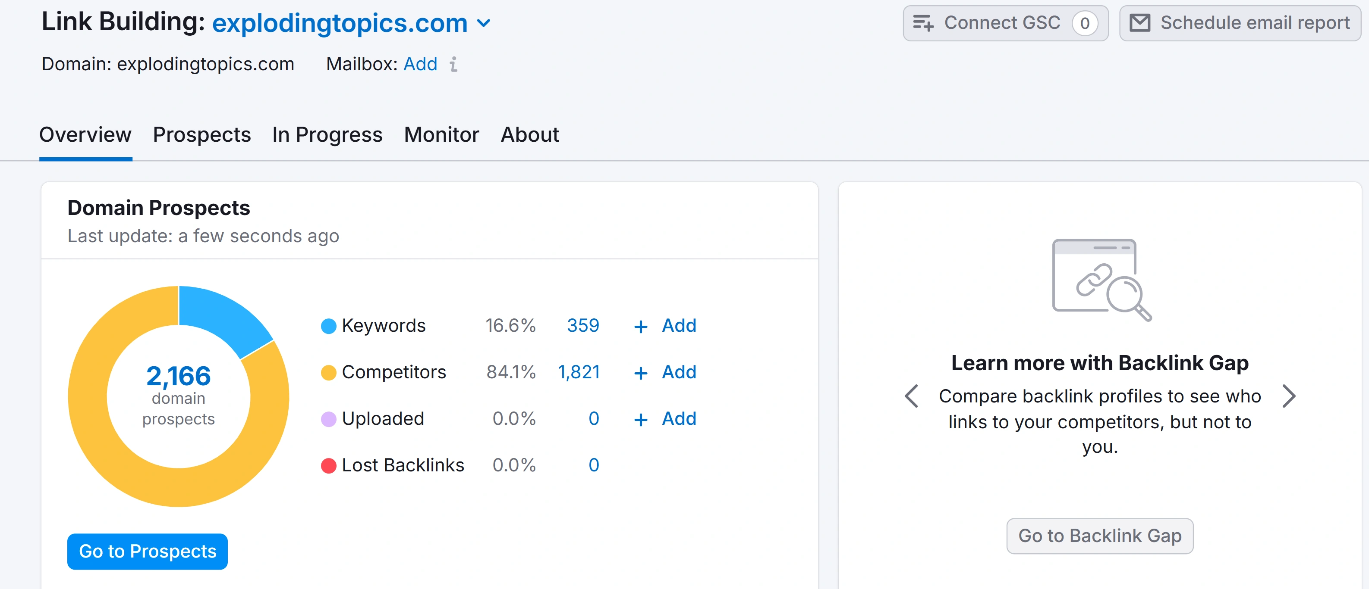Click Add link next to Keywords
Screen dimensions: 1369x589
pyautogui.click(x=679, y=325)
